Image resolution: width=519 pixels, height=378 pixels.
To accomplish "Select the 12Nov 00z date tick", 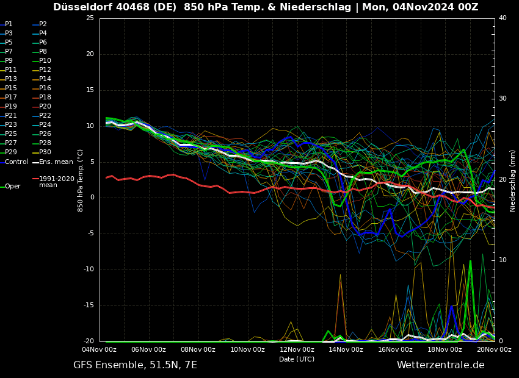I will pos(297,350).
